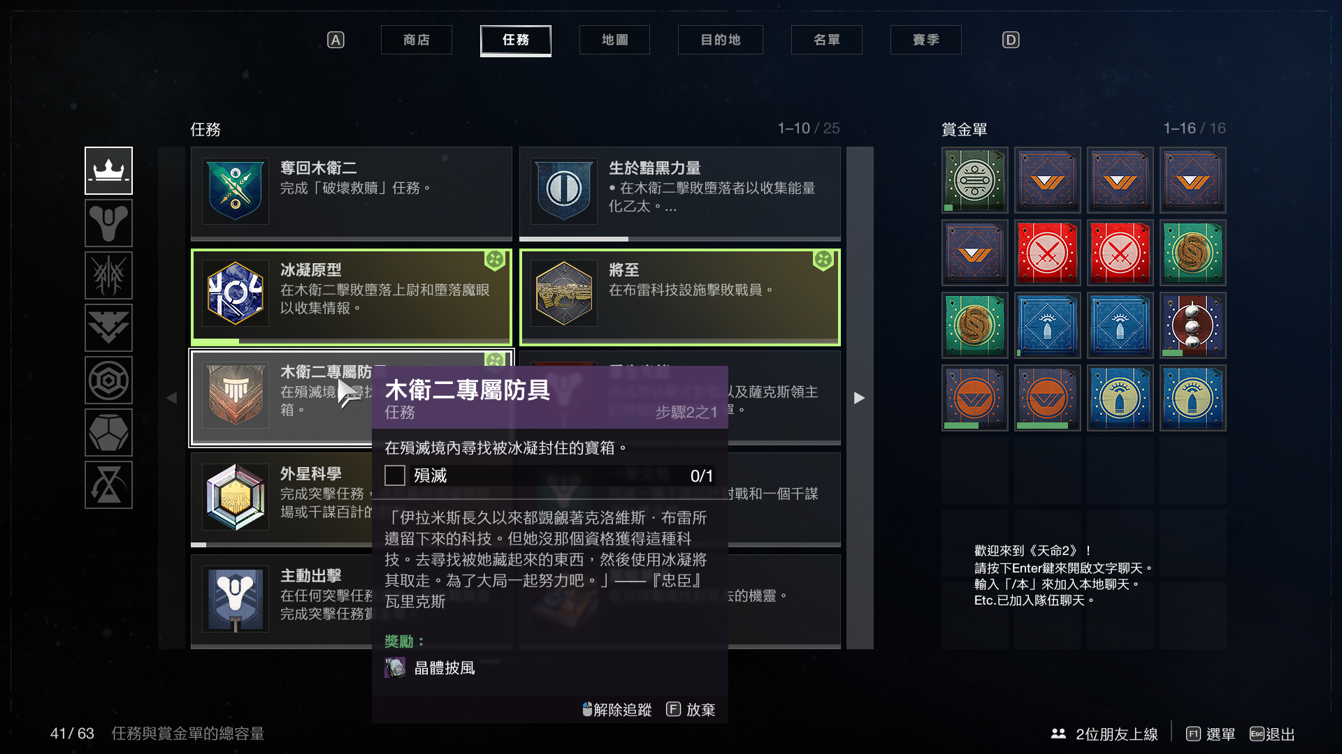Viewport: 1342px width, 754px height.
Task: Click the green circular emblem bounty
Action: (x=974, y=180)
